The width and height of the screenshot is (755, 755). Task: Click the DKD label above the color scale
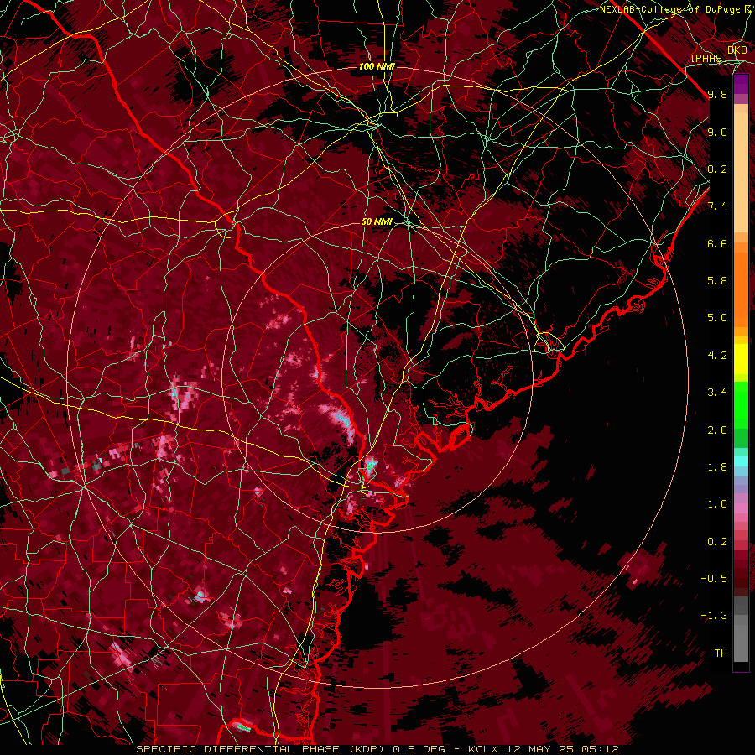click(x=737, y=49)
